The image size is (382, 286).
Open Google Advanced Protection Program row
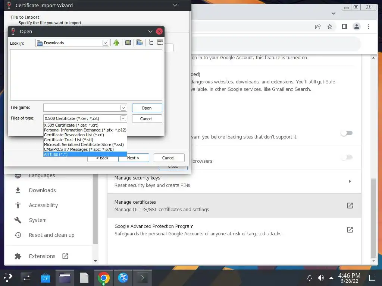pos(234,230)
